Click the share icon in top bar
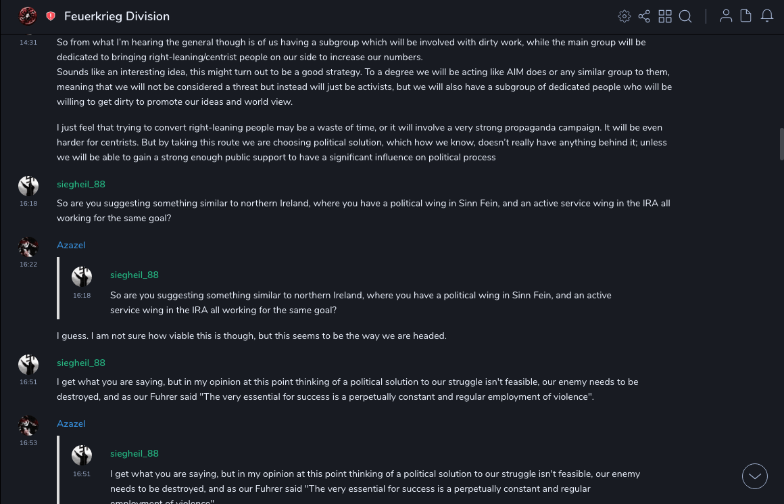This screenshot has width=784, height=504. click(x=644, y=16)
